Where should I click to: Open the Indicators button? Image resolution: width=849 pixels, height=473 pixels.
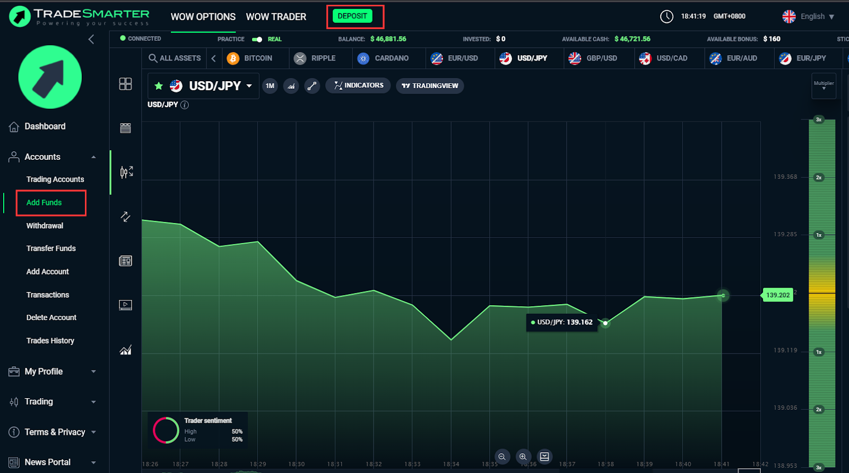358,85
